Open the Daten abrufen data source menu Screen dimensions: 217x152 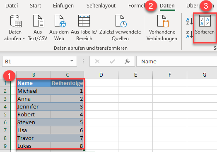pos(15,28)
